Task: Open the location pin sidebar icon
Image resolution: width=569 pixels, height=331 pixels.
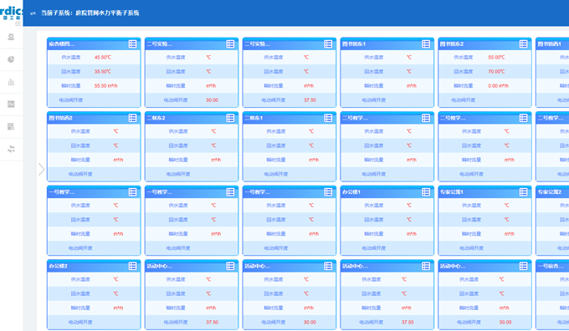Action: (x=11, y=37)
